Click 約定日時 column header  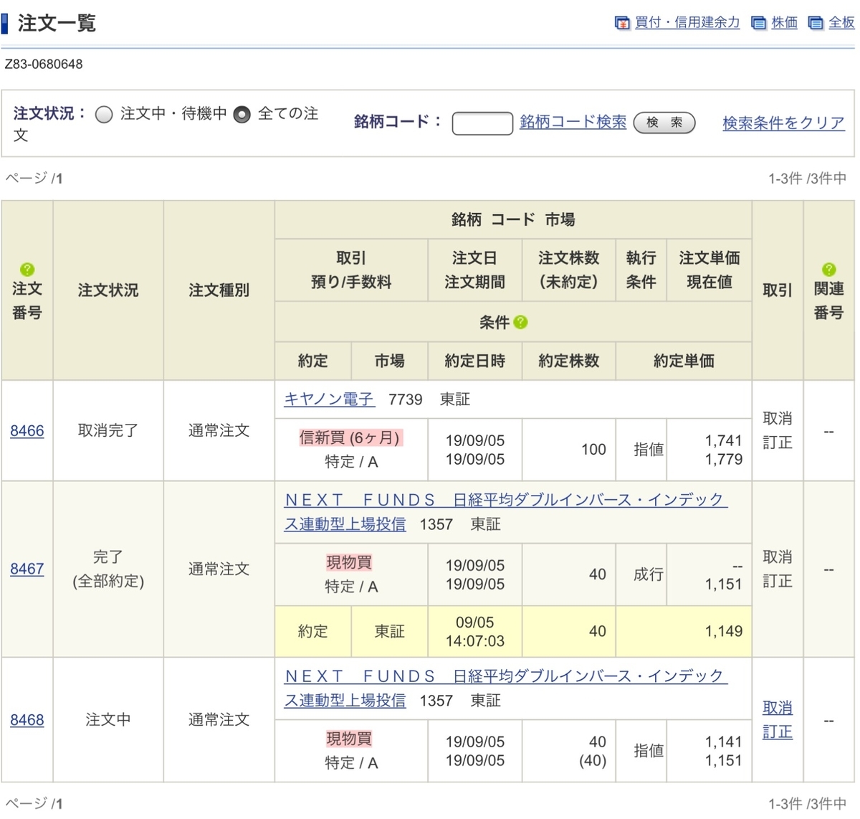point(475,361)
